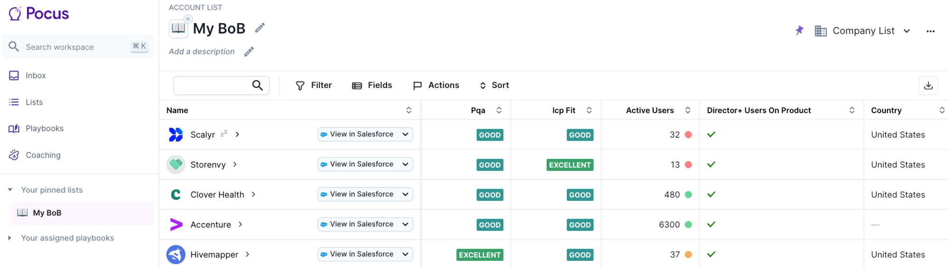
Task: Click the Clover Health company name
Action: point(217,195)
